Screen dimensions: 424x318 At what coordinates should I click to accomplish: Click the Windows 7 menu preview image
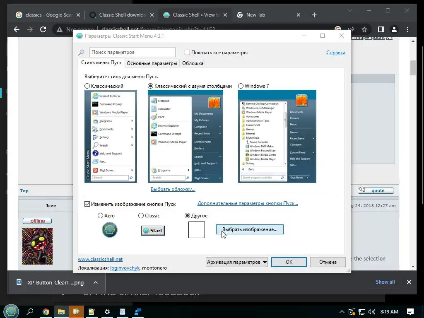click(x=277, y=136)
